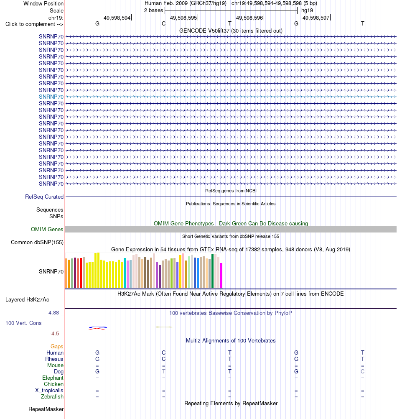Click the hg19 label beside scale bar
Image resolution: width=397 pixels, height=419 pixels.
[x=307, y=10]
